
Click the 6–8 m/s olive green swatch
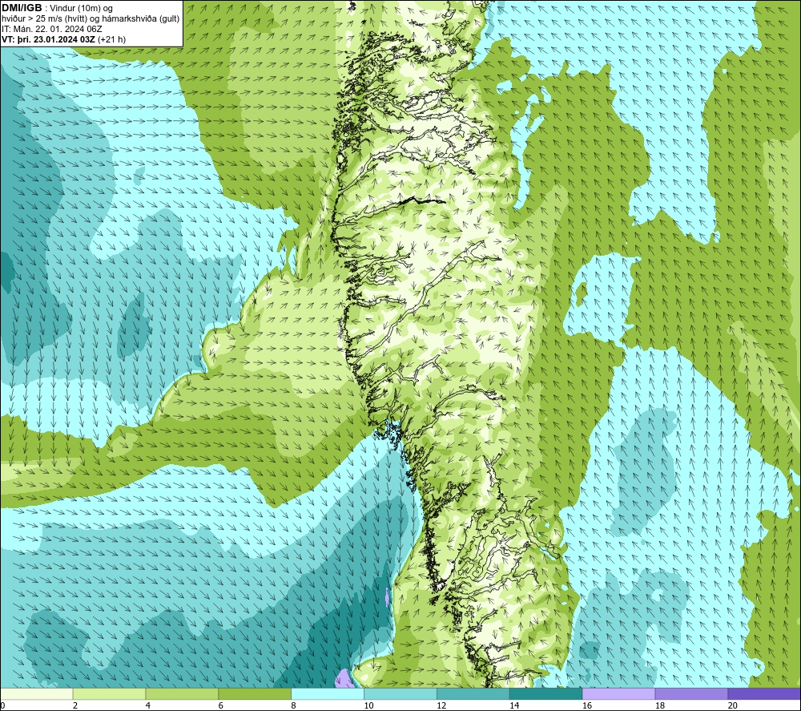[x=255, y=694]
